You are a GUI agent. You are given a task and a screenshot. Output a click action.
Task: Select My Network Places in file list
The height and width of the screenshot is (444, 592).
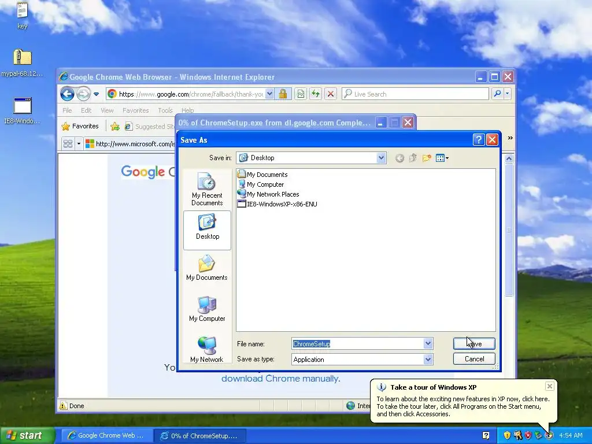[268, 194]
